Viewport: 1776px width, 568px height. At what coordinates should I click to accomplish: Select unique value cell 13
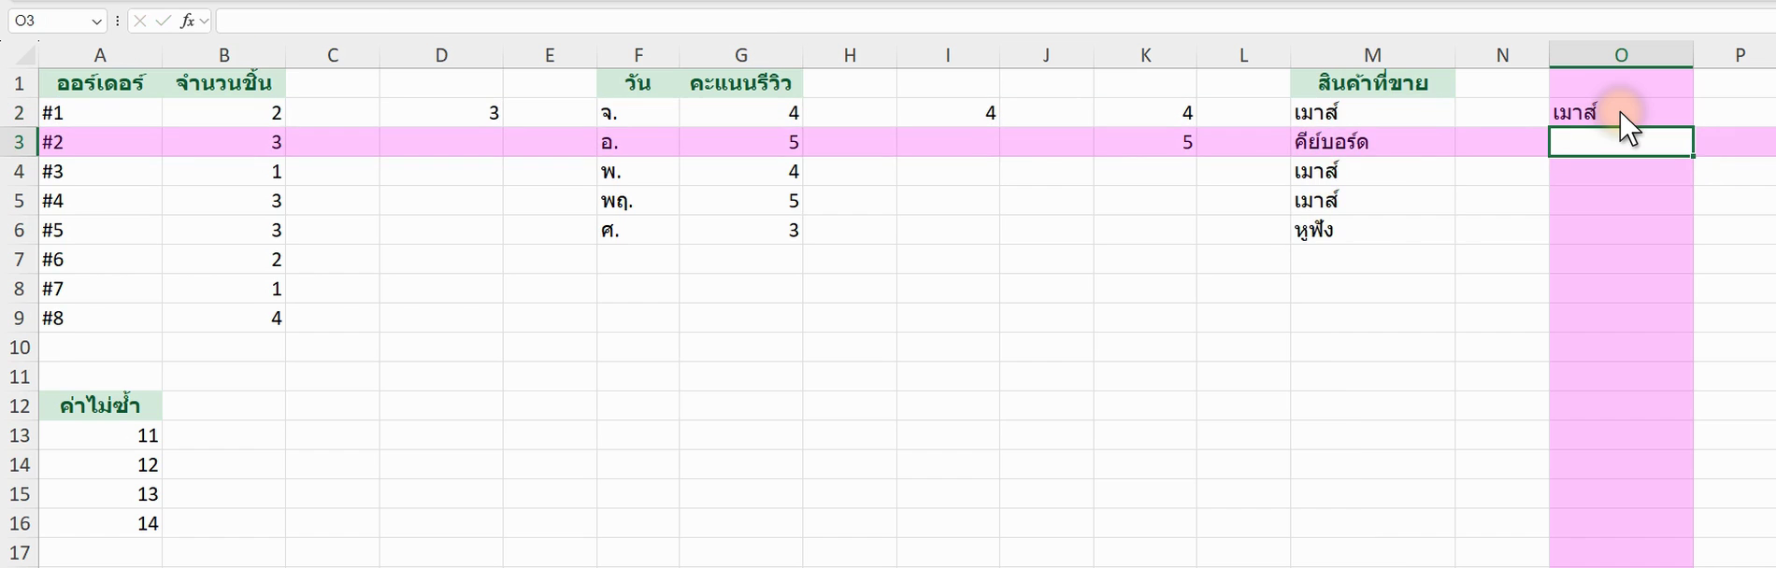coord(100,494)
